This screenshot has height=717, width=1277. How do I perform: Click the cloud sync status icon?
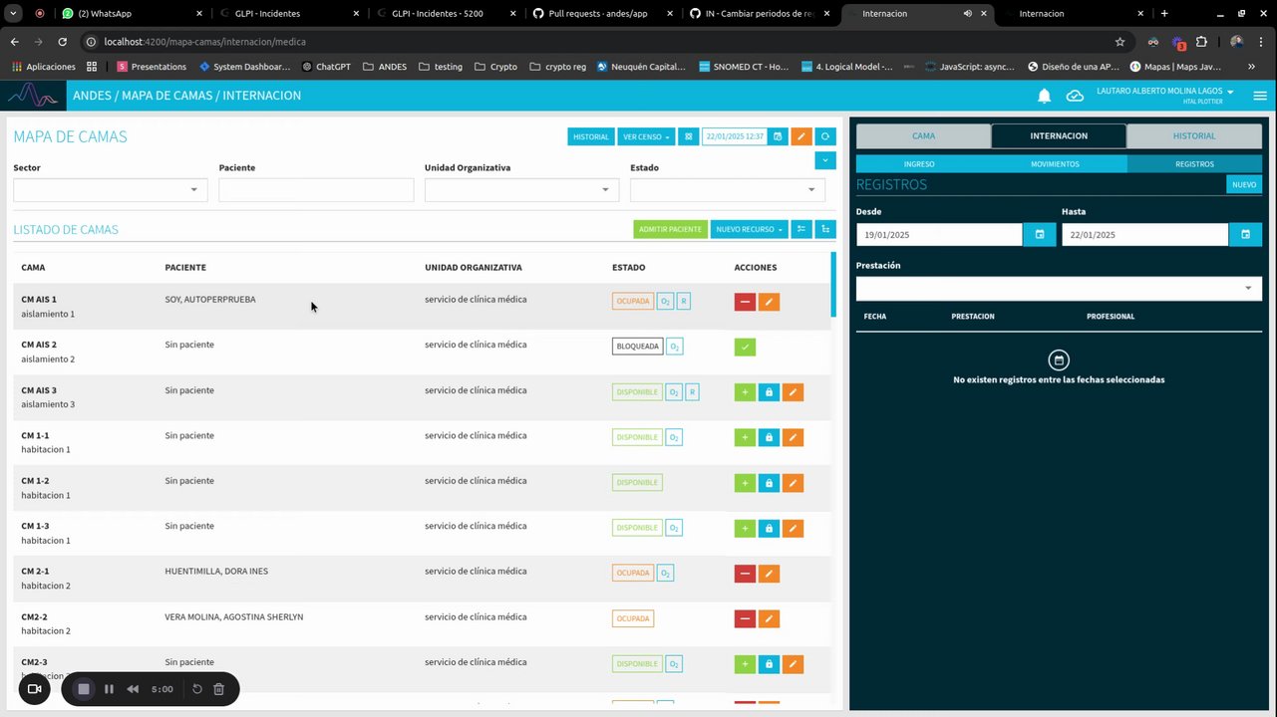[x=1075, y=96]
